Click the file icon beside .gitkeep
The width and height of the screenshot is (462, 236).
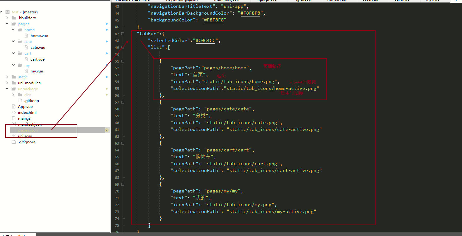coord(20,101)
